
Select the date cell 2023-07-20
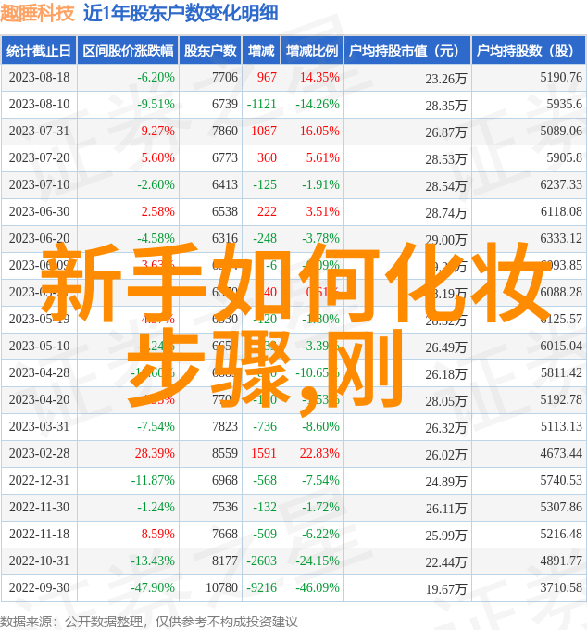[39, 157]
